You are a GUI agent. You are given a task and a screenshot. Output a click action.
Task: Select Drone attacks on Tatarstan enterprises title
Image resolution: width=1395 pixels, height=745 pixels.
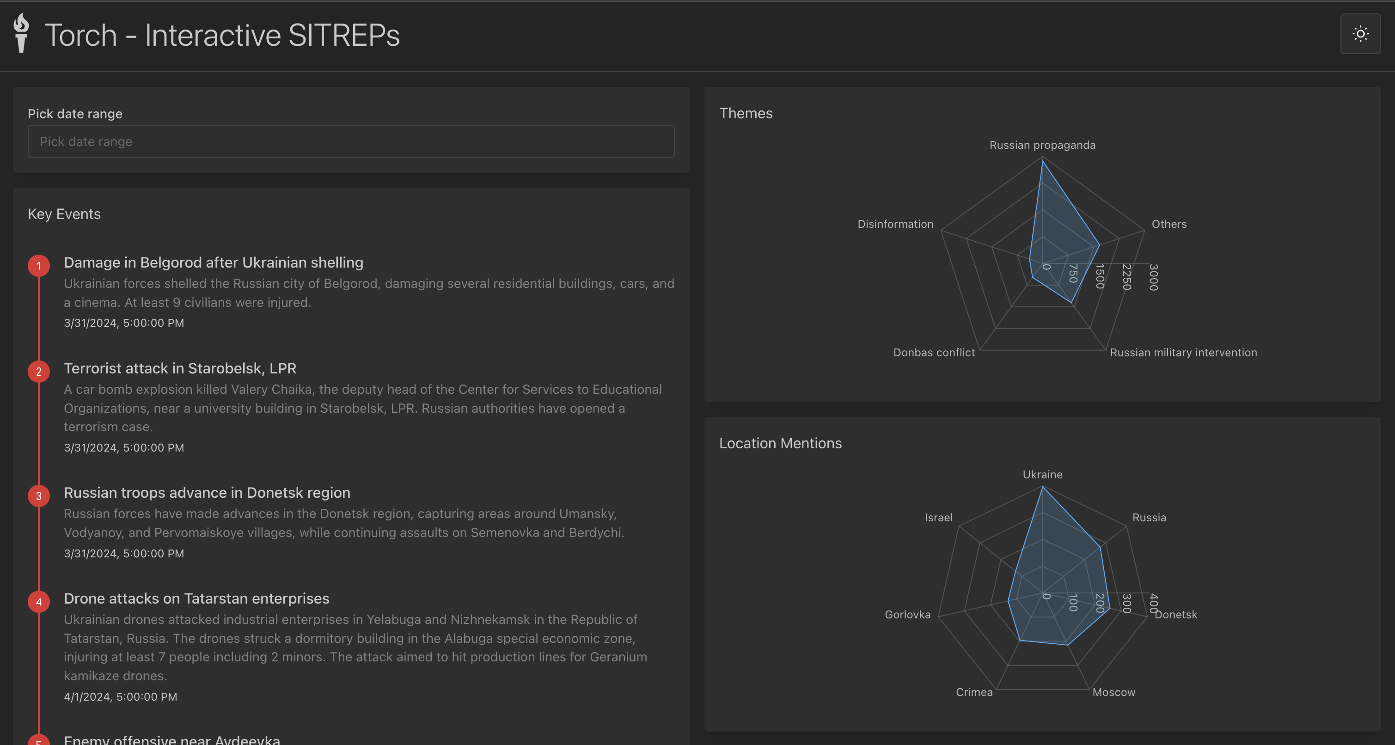pyautogui.click(x=196, y=598)
